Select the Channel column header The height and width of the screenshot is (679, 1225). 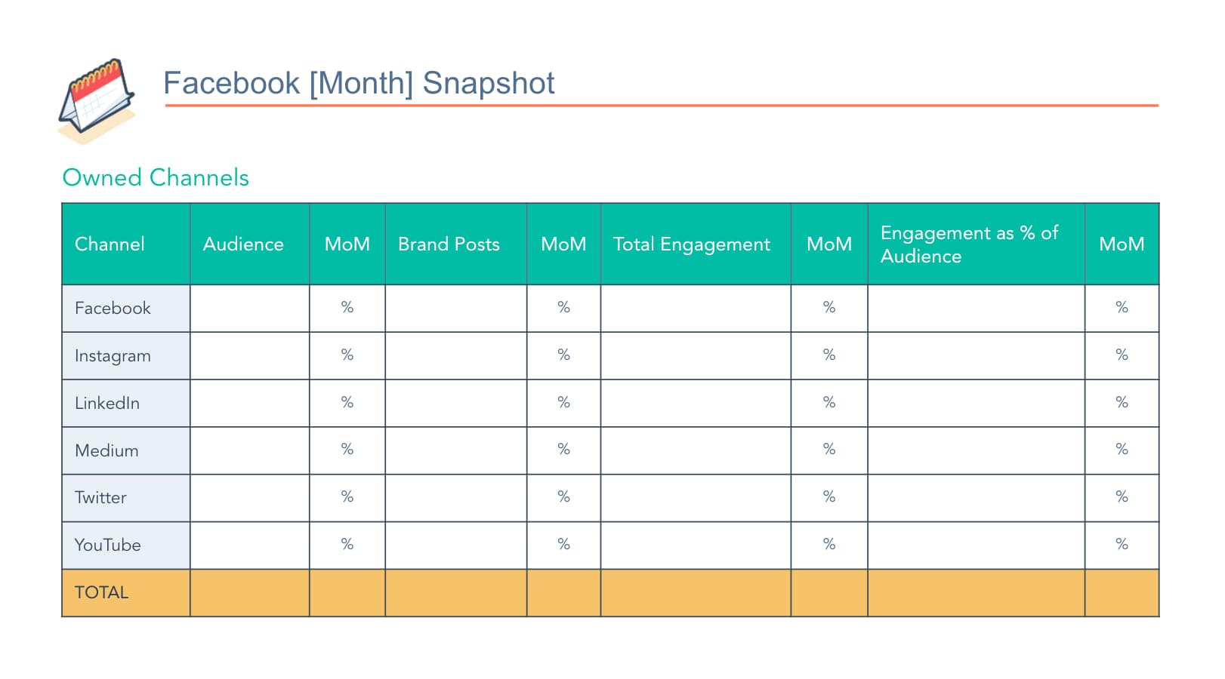click(x=110, y=244)
